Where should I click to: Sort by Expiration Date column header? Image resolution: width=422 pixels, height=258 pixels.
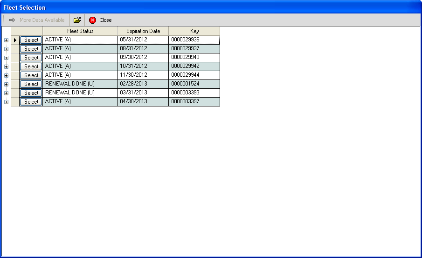coord(143,31)
